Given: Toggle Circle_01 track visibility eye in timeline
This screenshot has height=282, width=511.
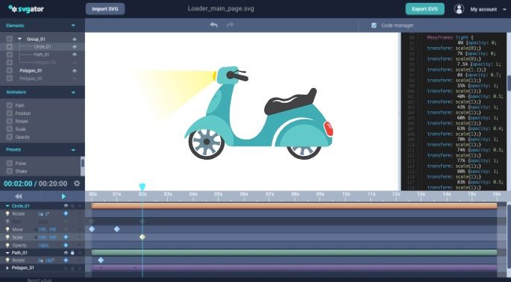Looking at the screenshot, I should (66, 206).
